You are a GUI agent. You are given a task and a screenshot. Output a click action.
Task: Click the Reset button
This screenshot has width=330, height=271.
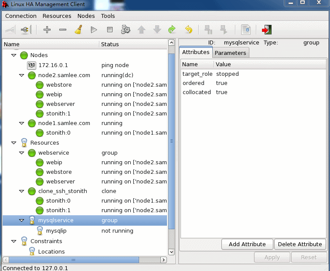click(309, 257)
